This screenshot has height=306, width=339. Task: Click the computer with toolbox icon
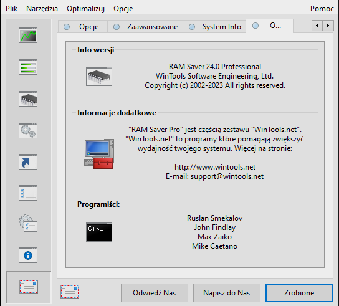[x=99, y=154]
